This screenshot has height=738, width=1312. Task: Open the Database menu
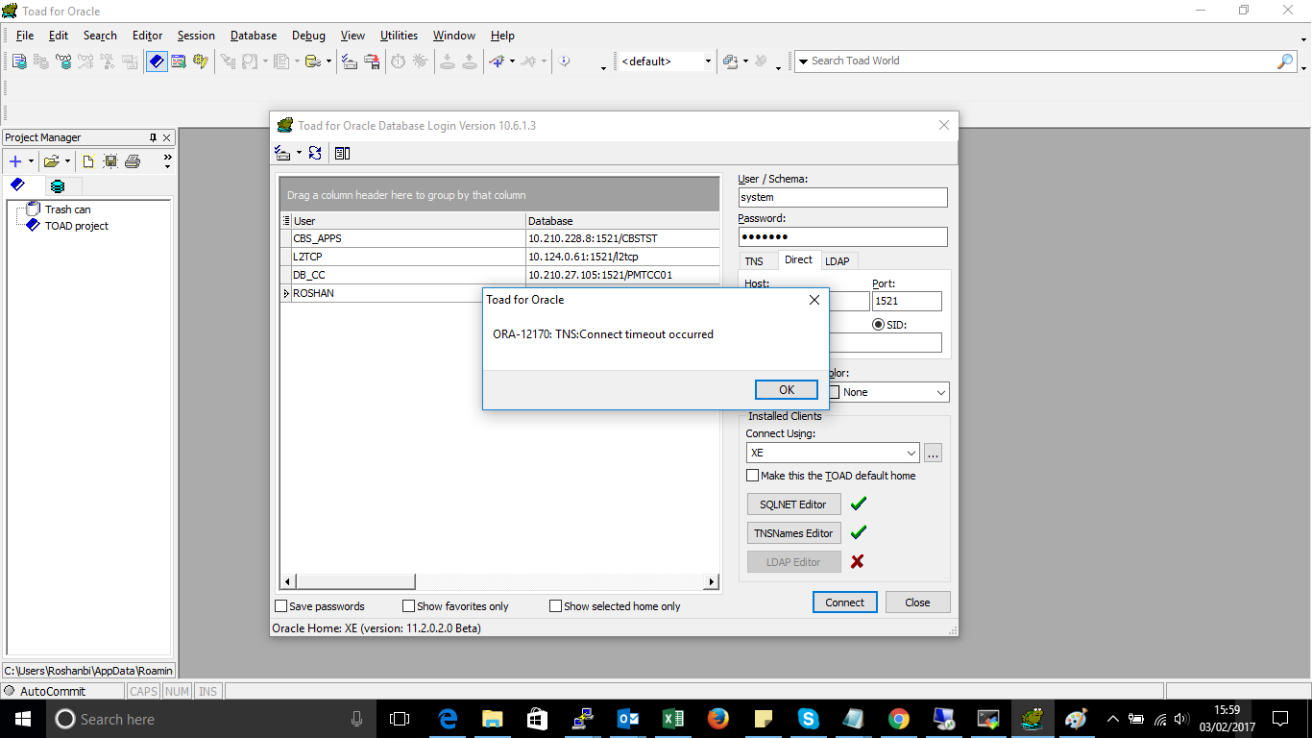coord(254,36)
